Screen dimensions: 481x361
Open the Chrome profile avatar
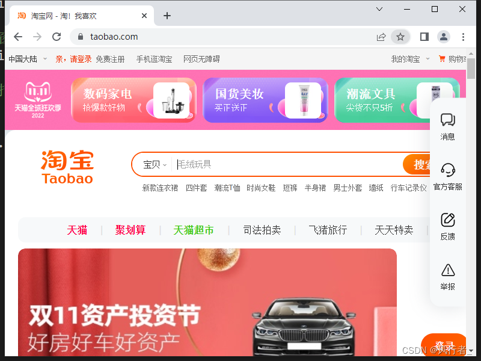coord(444,37)
